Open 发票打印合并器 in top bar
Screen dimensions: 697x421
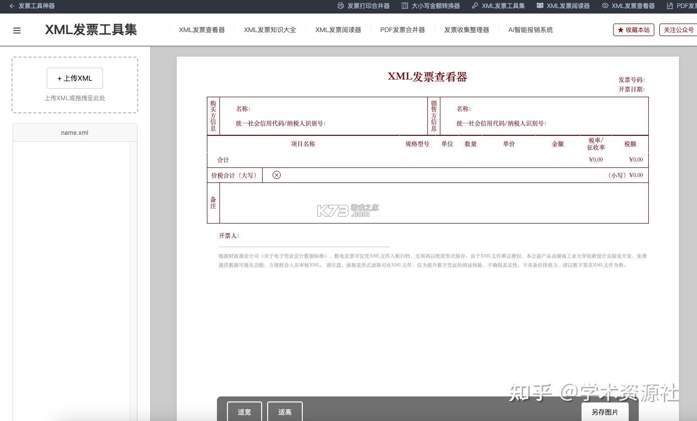pyautogui.click(x=369, y=6)
